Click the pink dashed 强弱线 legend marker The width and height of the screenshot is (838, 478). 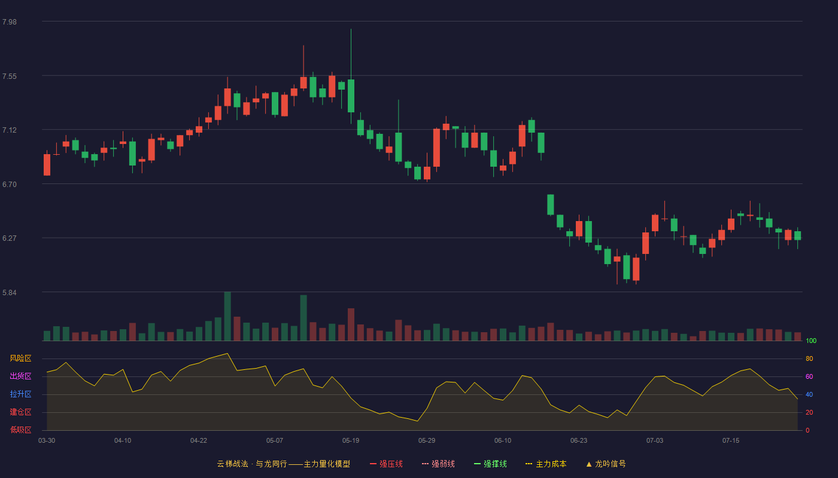(x=425, y=464)
